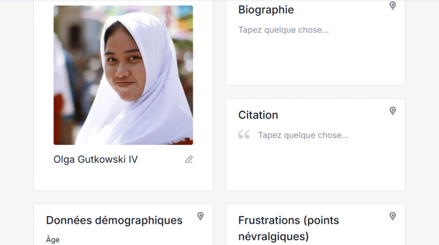Click the Biographie heading
The width and height of the screenshot is (439, 245).
tap(266, 10)
